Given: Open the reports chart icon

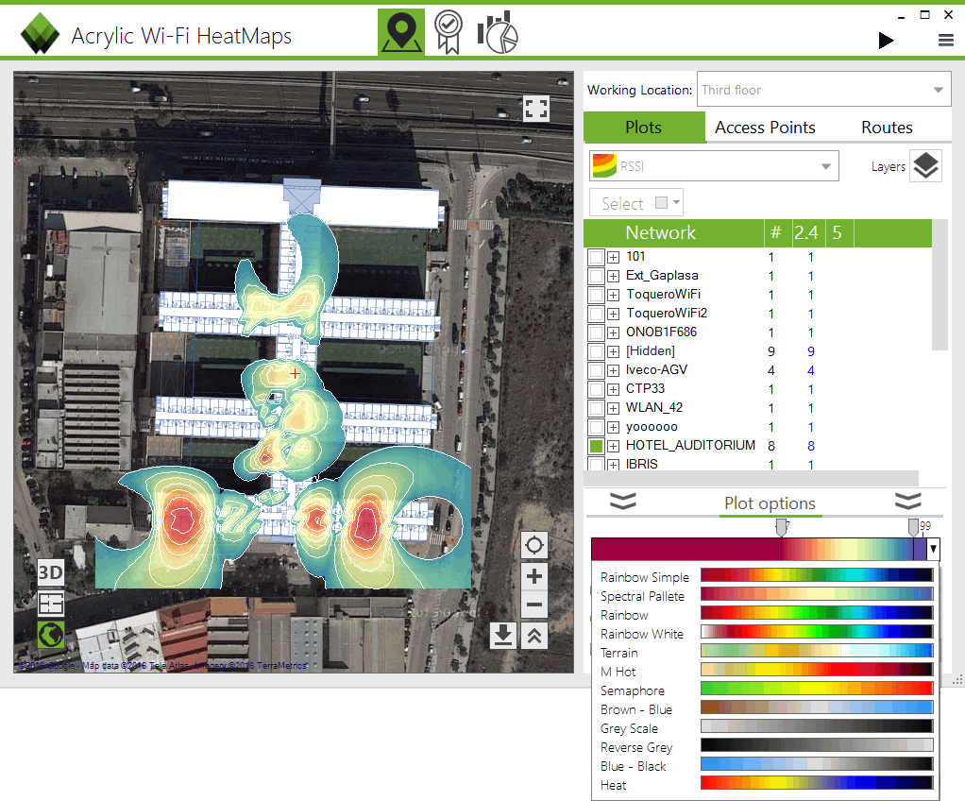Looking at the screenshot, I should [x=498, y=32].
